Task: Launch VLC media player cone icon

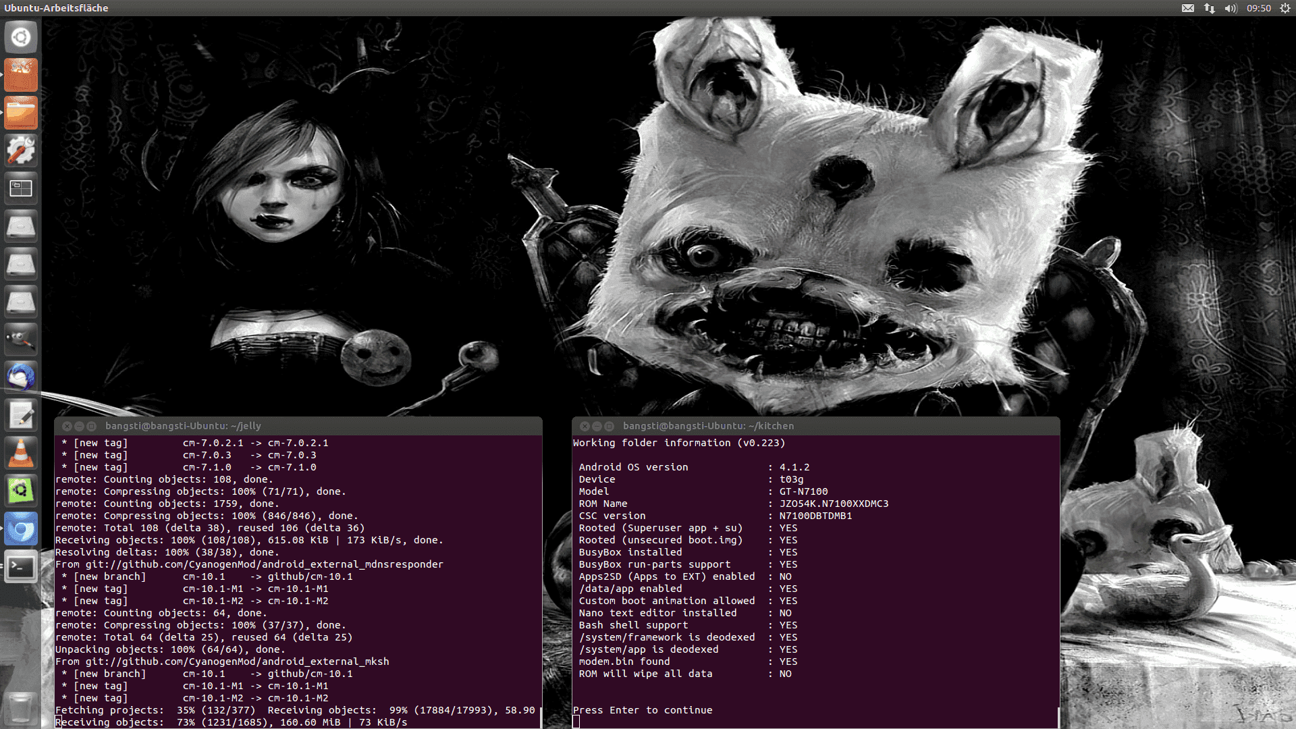Action: tap(21, 453)
